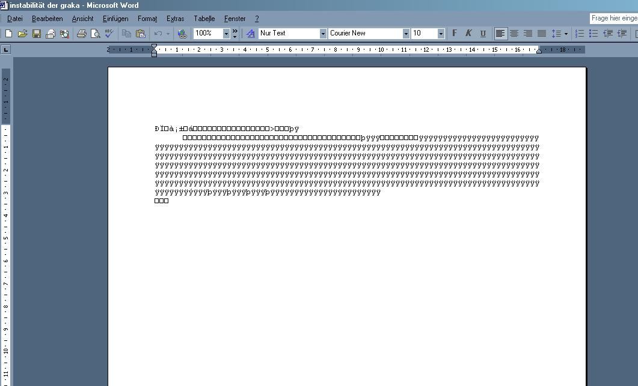Click the decrease indent icon
This screenshot has width=638, height=386.
point(608,33)
